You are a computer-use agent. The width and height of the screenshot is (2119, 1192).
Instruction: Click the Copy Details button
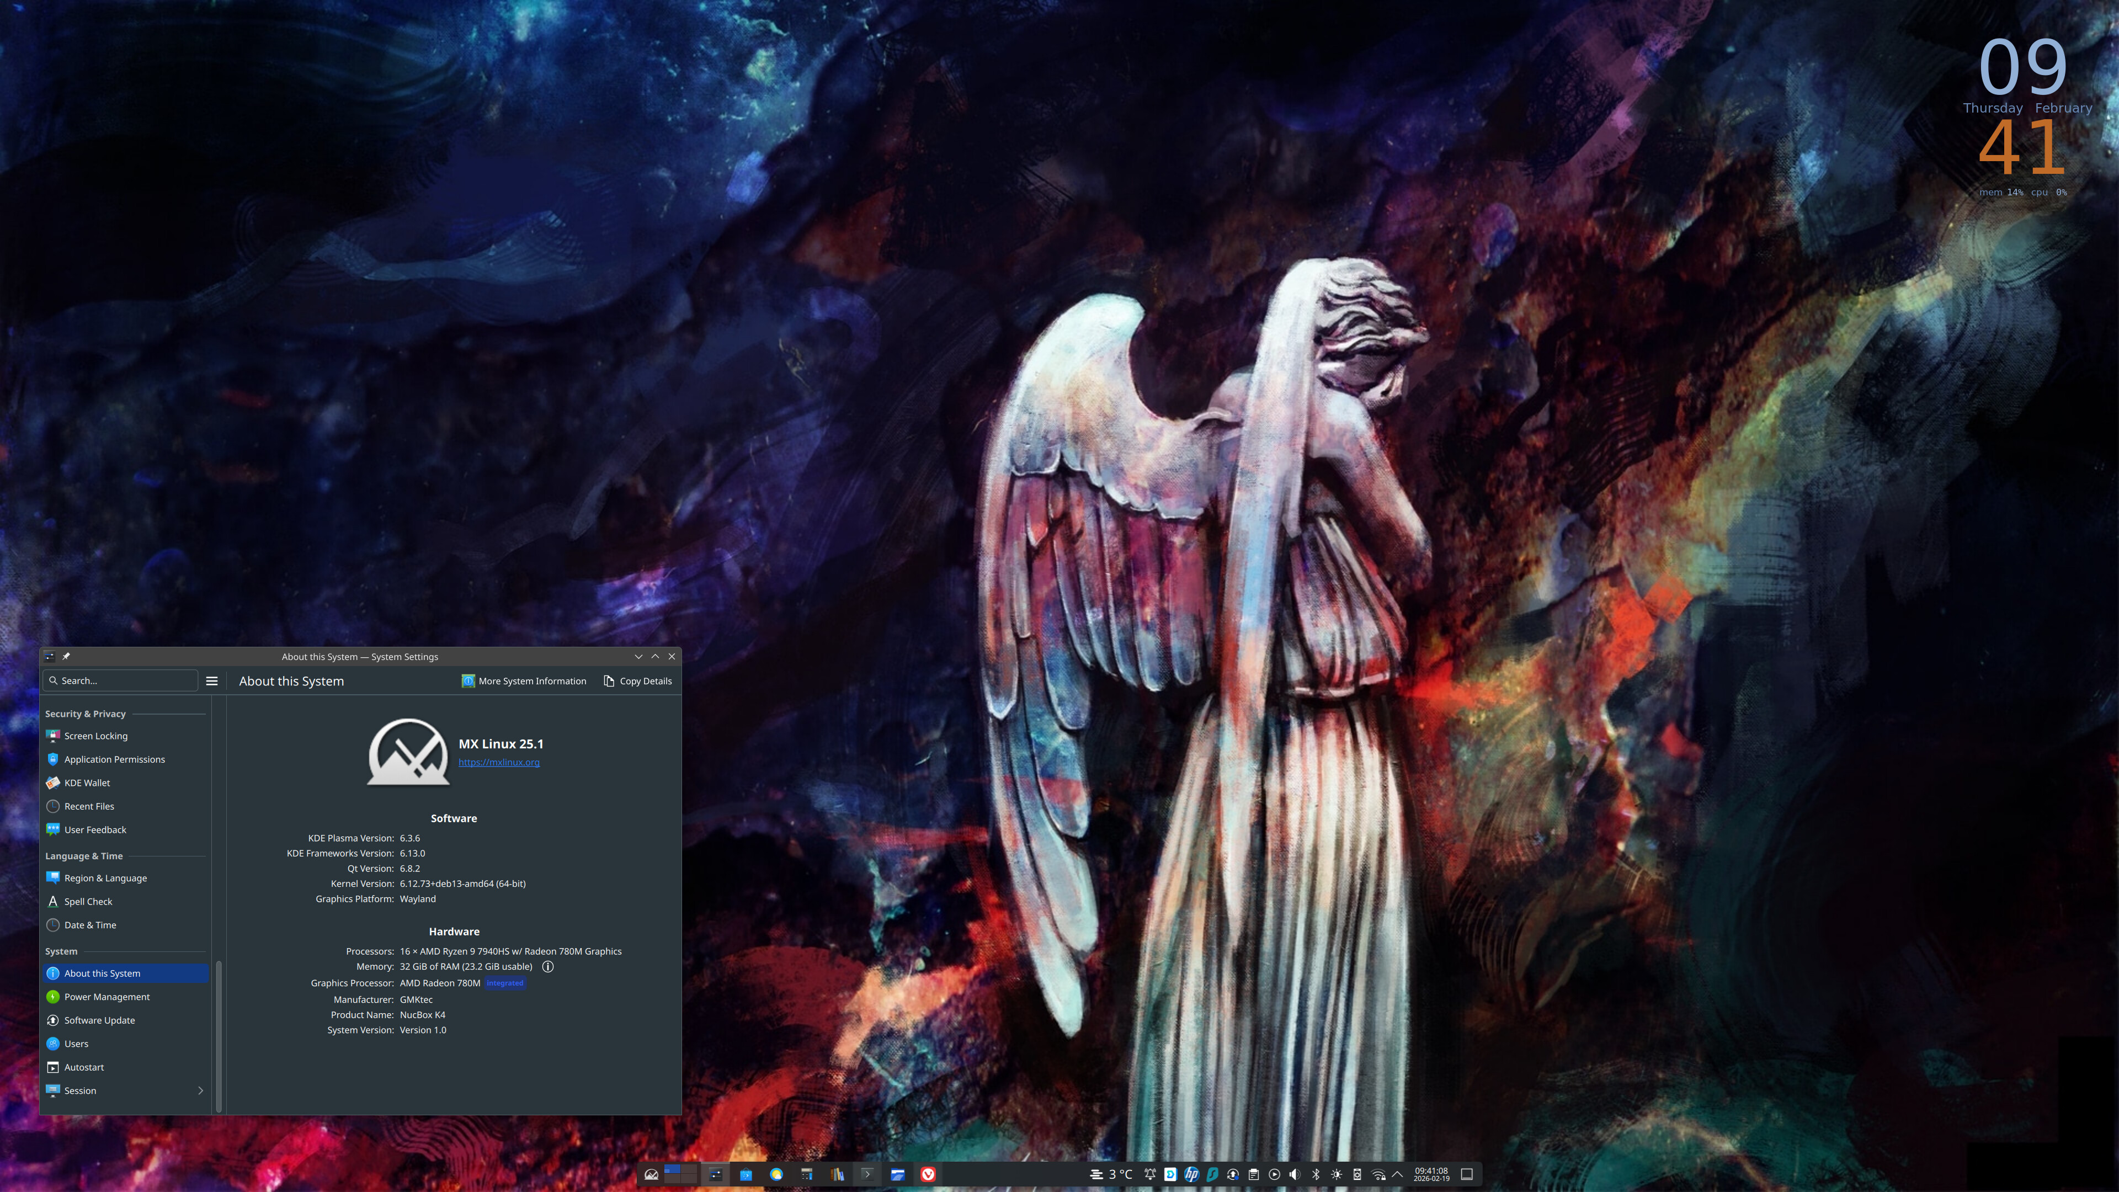637,681
